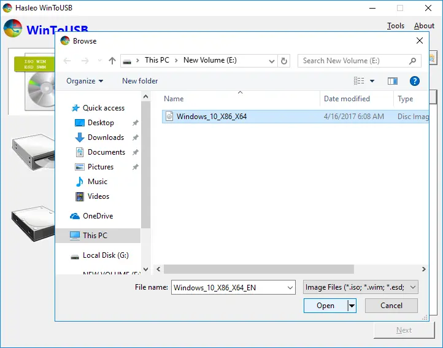Open the Organize menu
This screenshot has width=443, height=348.
point(85,81)
